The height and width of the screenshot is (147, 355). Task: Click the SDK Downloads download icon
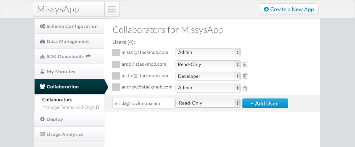(x=42, y=56)
